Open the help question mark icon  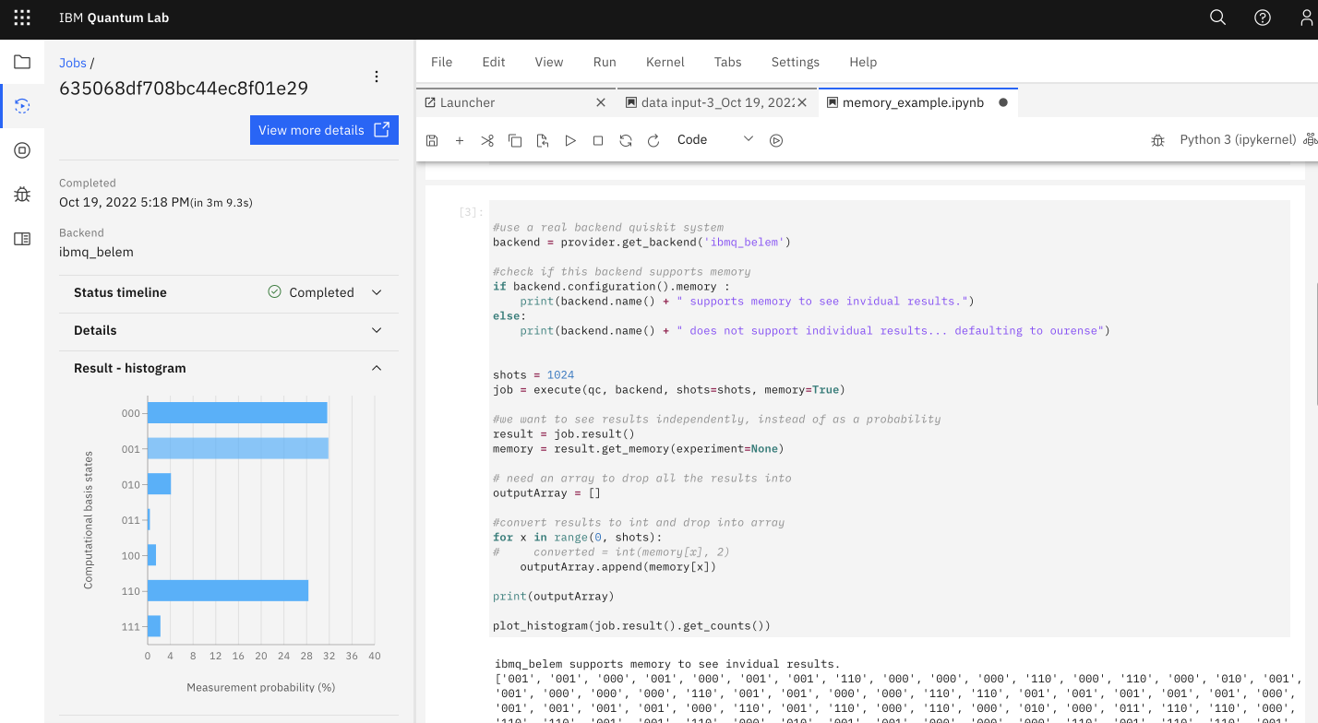(x=1263, y=18)
